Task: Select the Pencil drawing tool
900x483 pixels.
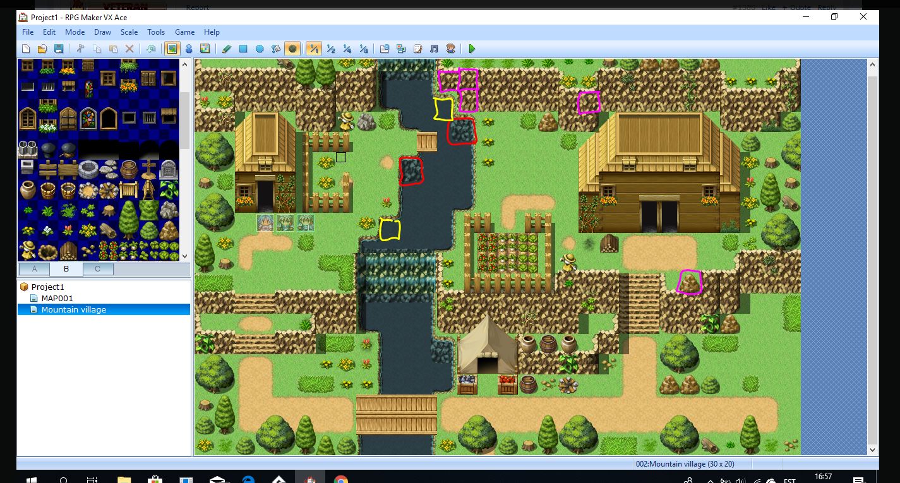Action: tap(227, 49)
